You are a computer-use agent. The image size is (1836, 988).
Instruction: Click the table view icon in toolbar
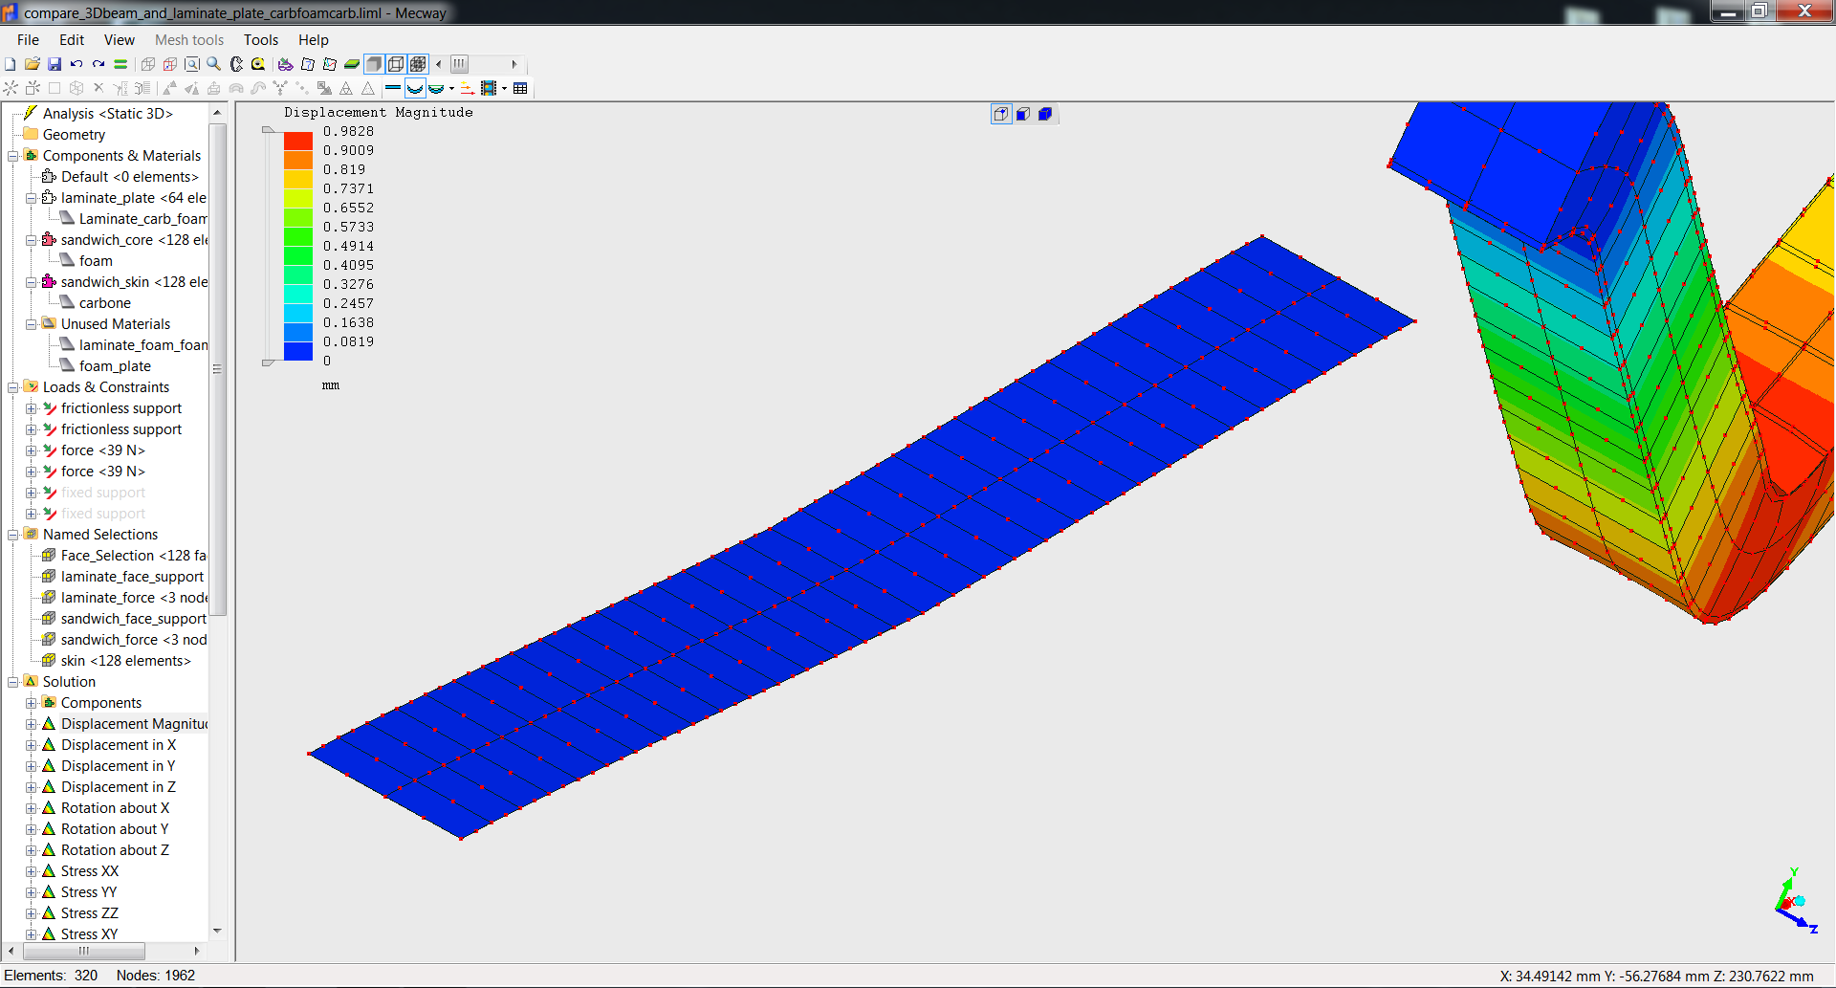pos(520,89)
